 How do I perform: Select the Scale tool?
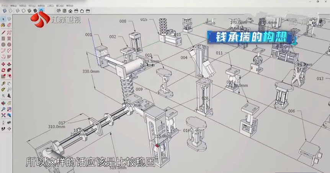tap(3, 76)
